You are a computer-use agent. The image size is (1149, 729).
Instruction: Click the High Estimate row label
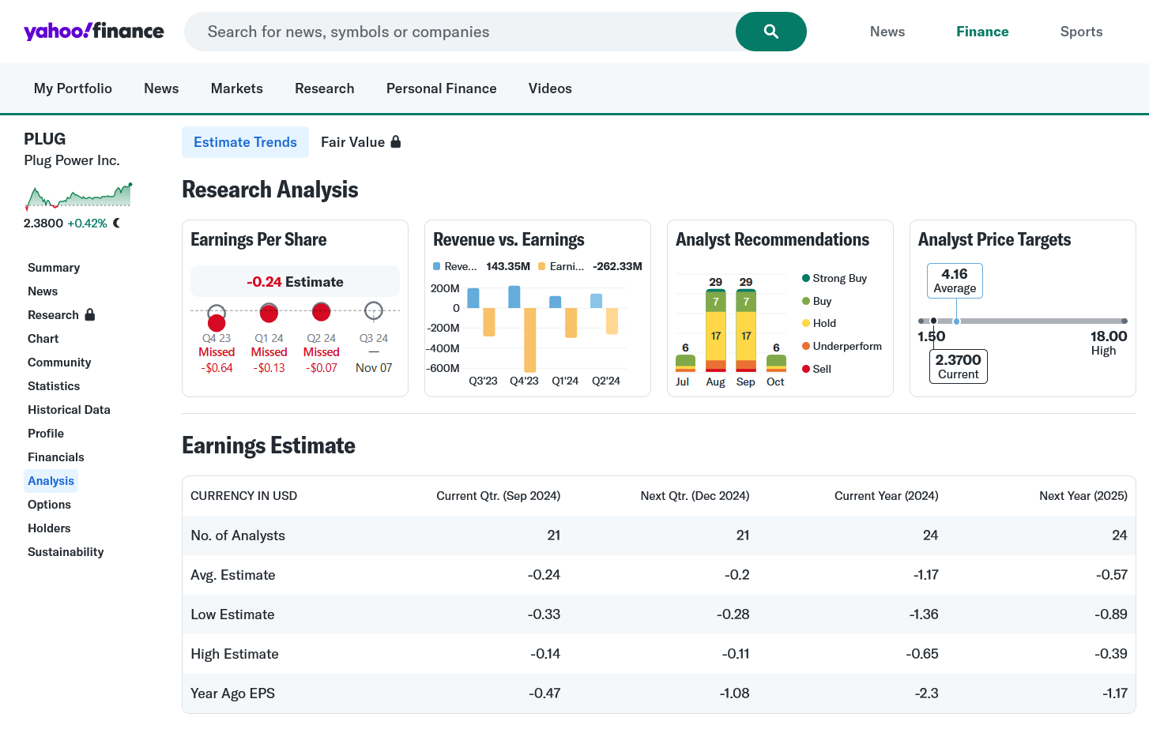[235, 654]
